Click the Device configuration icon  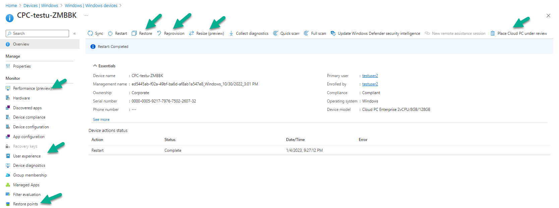click(8, 127)
